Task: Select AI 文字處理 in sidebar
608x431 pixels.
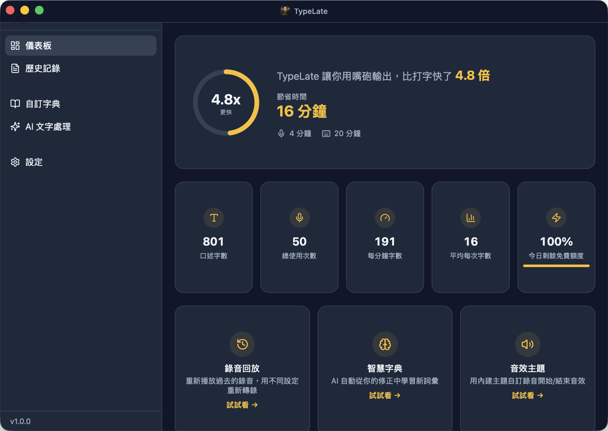Action: tap(81, 127)
